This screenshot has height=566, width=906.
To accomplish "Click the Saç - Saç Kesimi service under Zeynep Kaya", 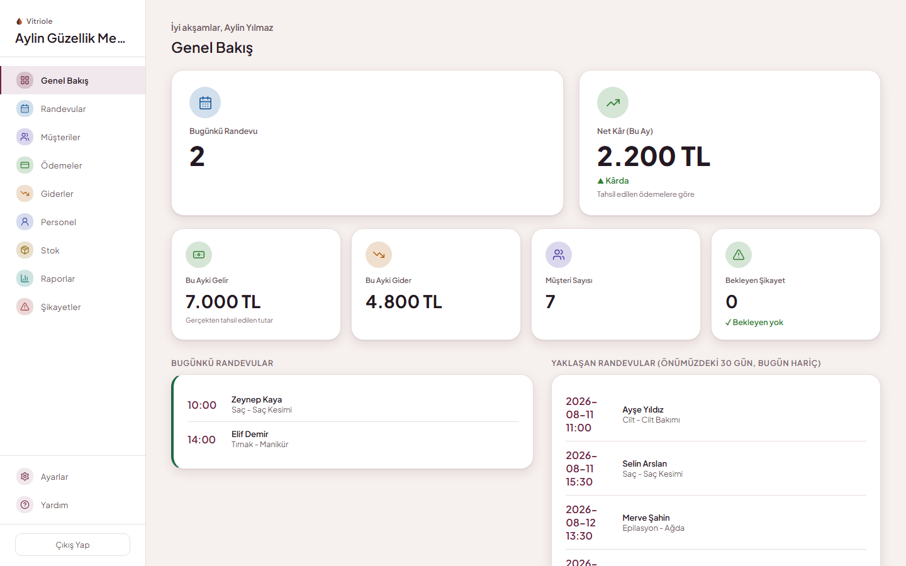I will (x=262, y=410).
